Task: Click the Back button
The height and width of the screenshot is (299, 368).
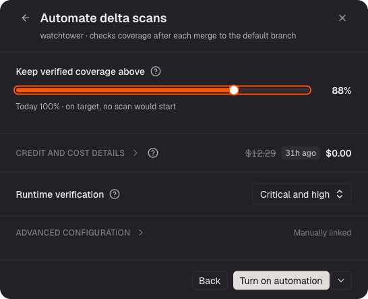Action: pos(210,280)
